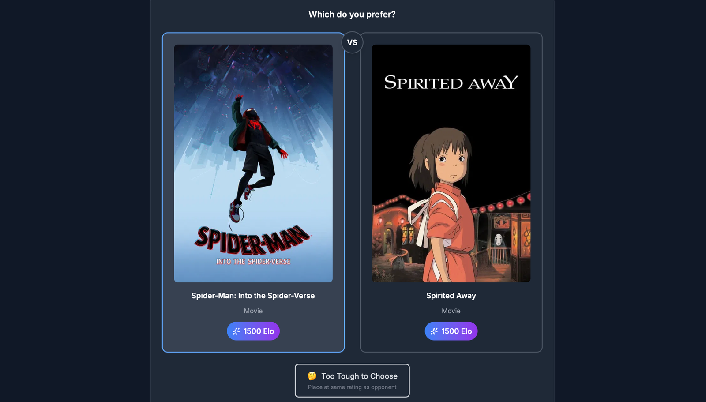Viewport: 706px width, 402px height.
Task: Click the Movie label under Spider-Man title
Action: [253, 311]
